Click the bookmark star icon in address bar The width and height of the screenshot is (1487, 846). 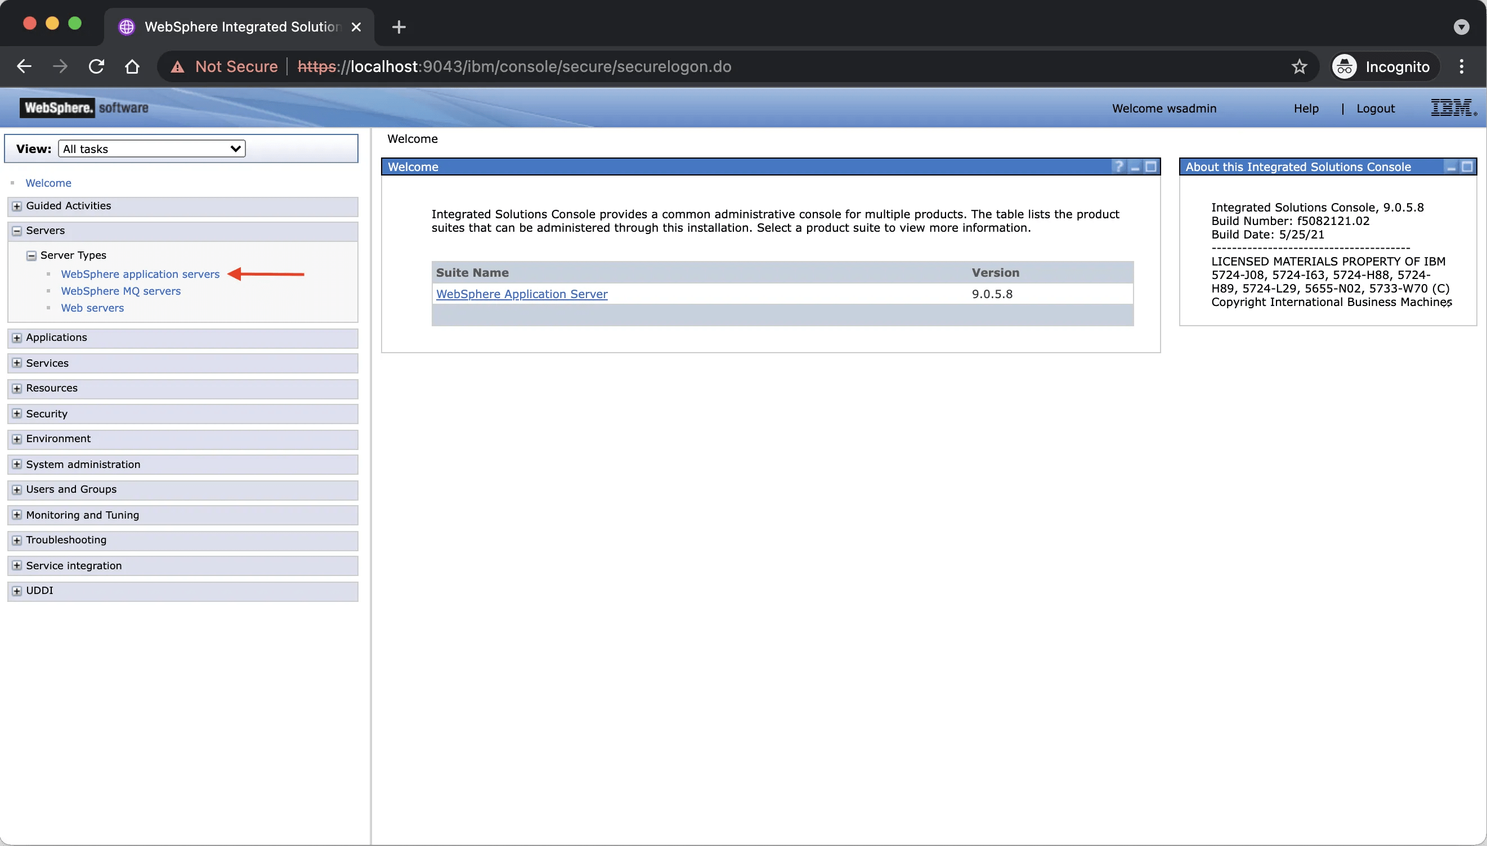1298,67
